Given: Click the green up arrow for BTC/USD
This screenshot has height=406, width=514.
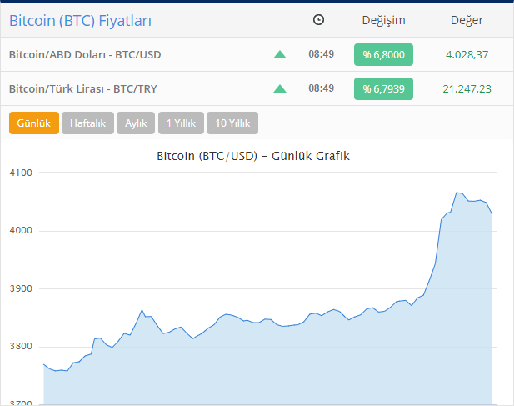Looking at the screenshot, I should (280, 54).
